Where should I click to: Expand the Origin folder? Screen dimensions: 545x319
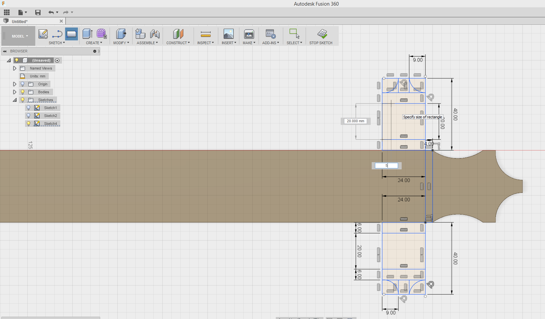14,84
